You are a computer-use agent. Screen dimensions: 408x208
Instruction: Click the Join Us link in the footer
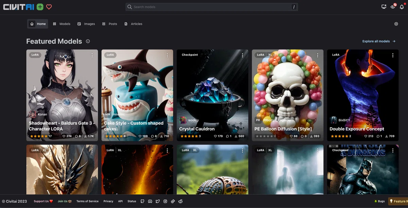[65, 201]
